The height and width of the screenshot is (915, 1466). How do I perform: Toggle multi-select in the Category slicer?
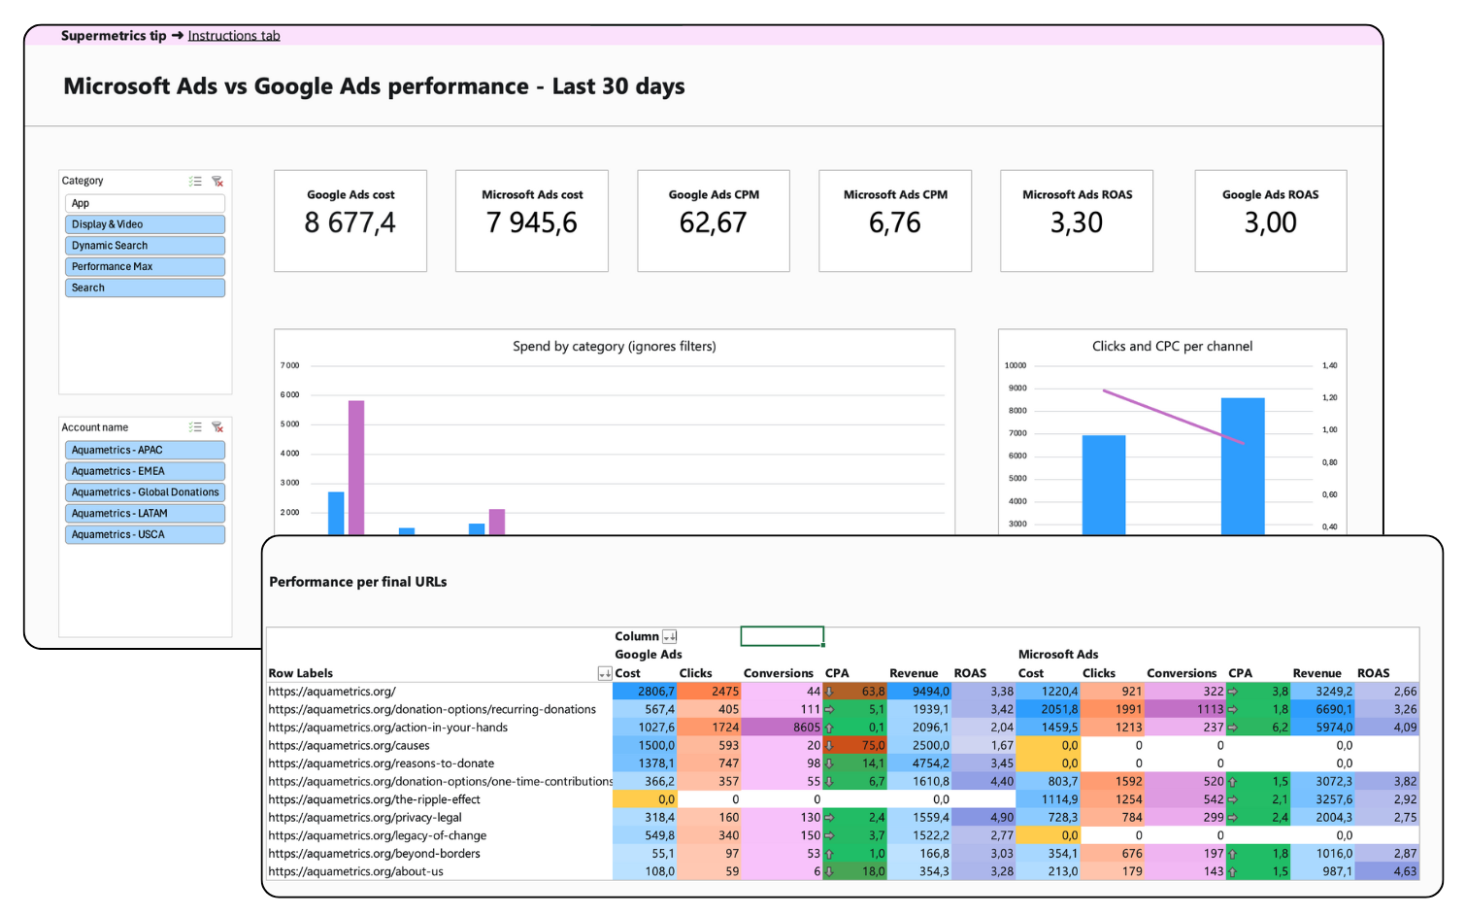(x=195, y=182)
